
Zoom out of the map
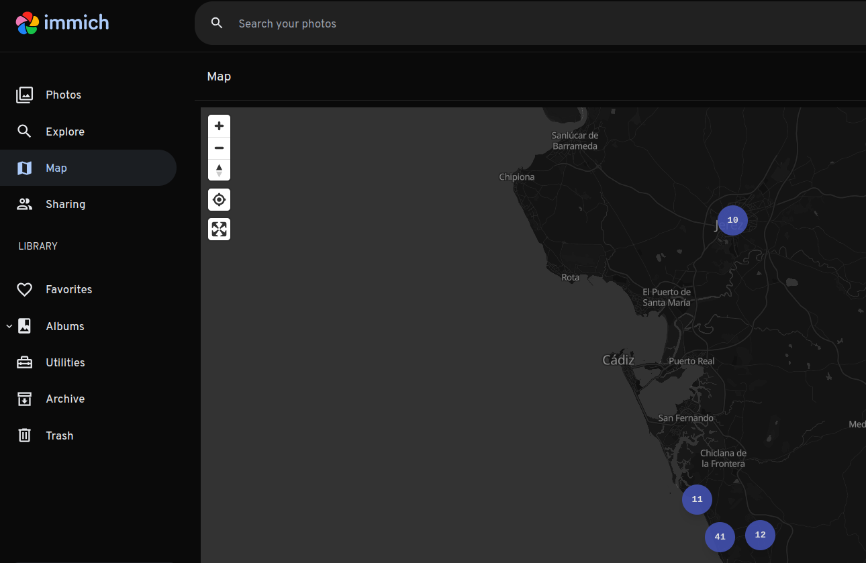point(219,148)
